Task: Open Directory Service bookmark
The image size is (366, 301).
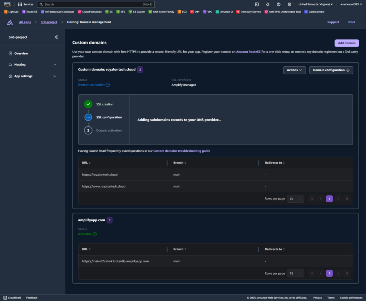Action: pyautogui.click(x=249, y=12)
